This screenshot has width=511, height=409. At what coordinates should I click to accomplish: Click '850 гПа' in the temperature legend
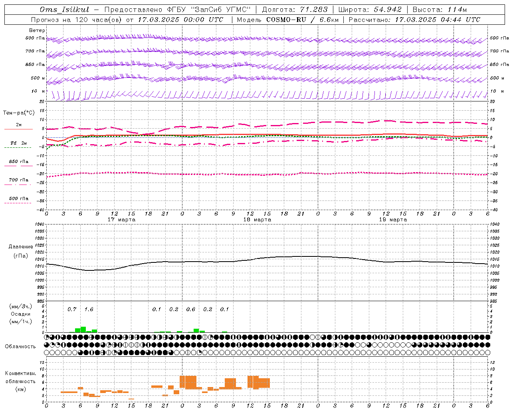(19, 162)
